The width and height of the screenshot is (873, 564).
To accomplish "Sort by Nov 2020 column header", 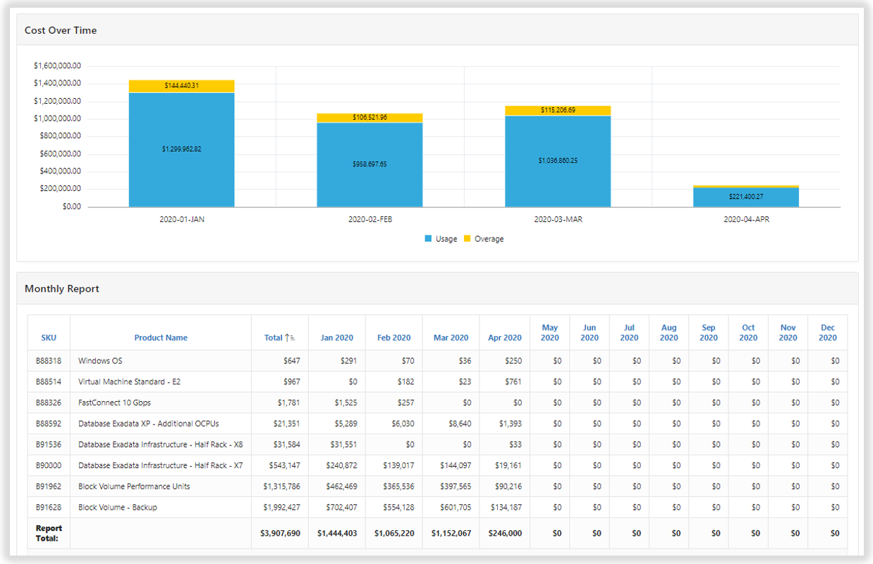I will click(788, 332).
